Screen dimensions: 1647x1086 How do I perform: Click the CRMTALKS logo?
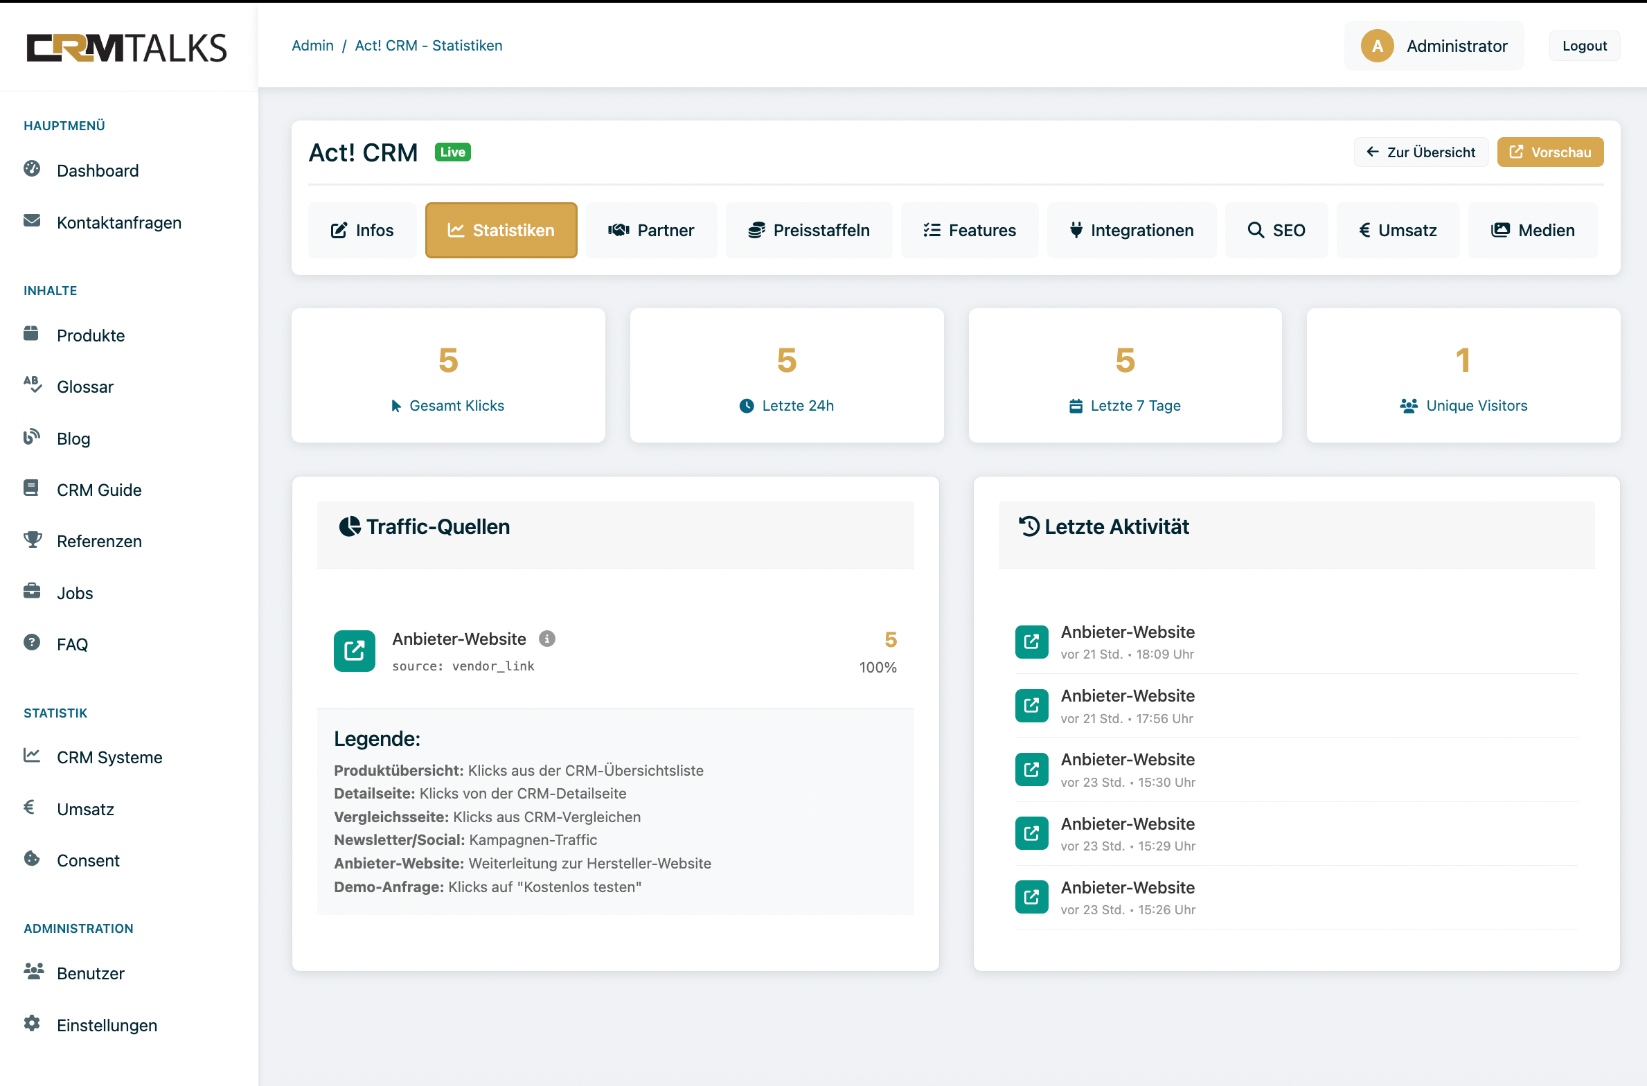point(127,48)
